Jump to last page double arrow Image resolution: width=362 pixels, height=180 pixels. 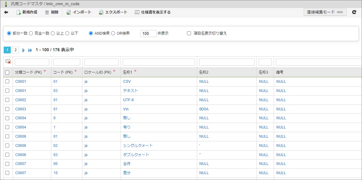(30, 50)
